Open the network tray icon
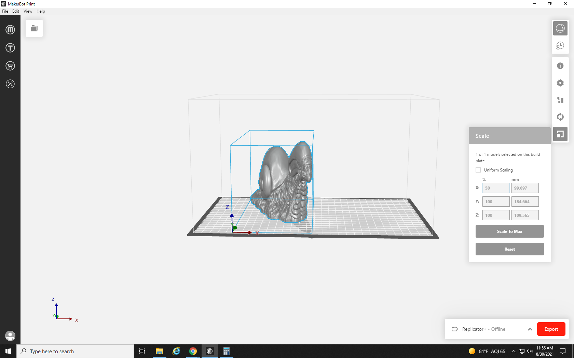This screenshot has width=574, height=358. tap(522, 351)
